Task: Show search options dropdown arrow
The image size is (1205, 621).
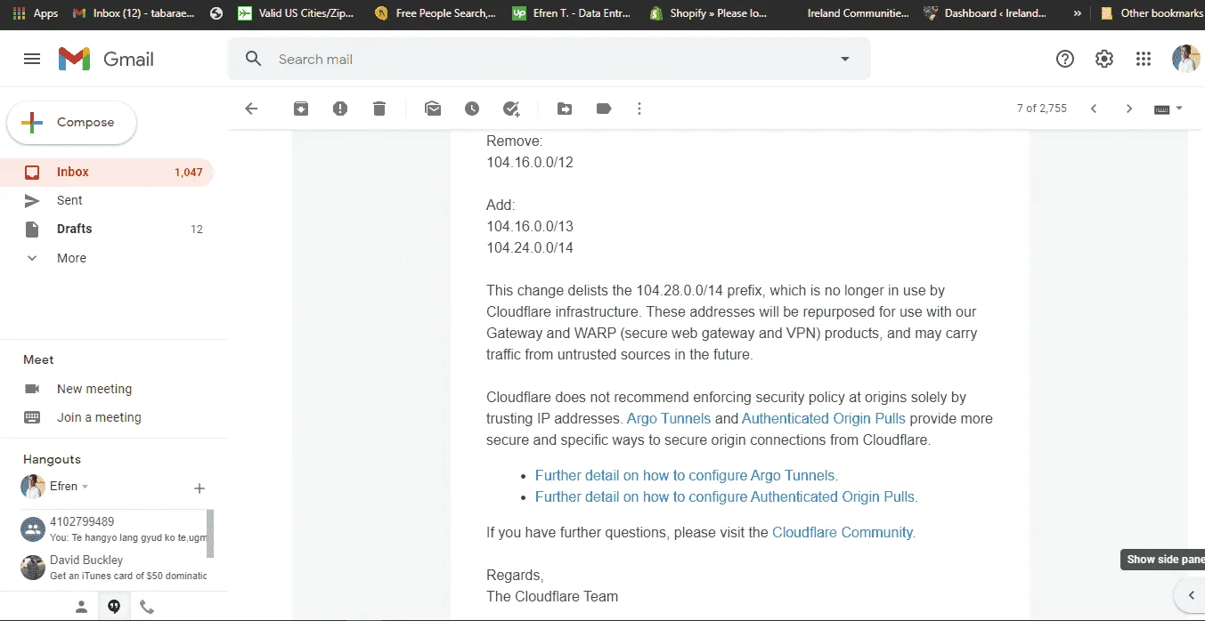Action: (x=845, y=59)
